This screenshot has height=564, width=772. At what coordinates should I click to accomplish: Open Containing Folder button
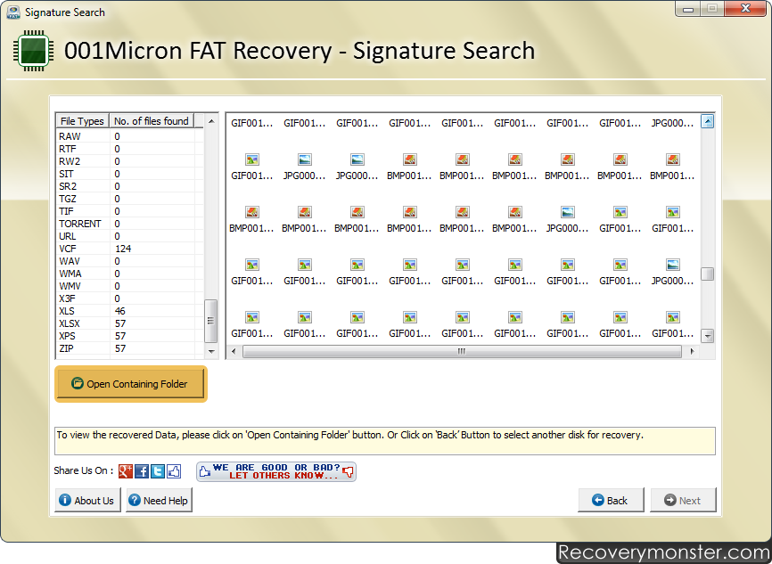131,384
